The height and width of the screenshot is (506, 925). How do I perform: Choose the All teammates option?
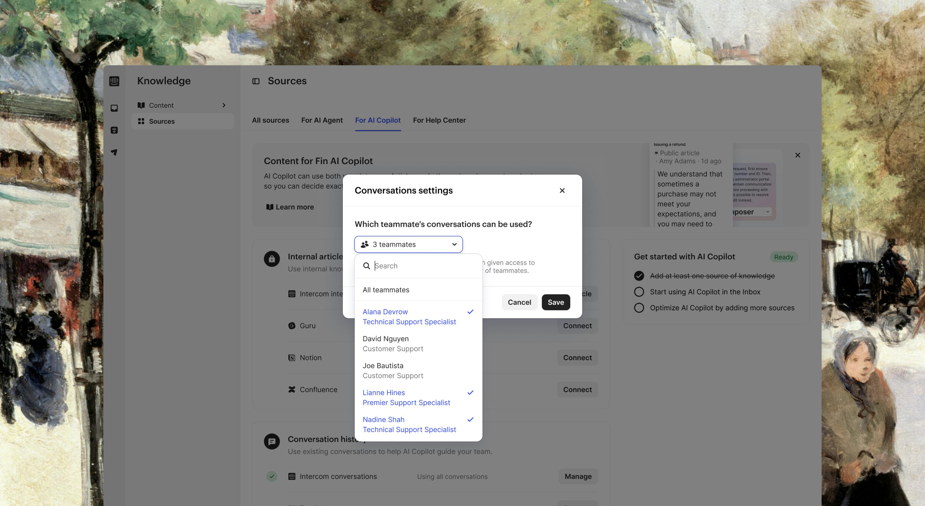[x=418, y=290]
